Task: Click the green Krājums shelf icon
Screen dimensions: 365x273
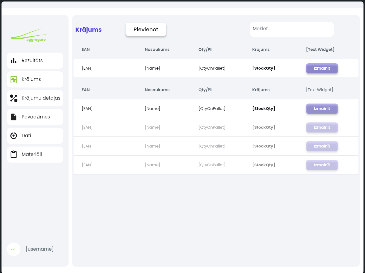Action: click(13, 79)
